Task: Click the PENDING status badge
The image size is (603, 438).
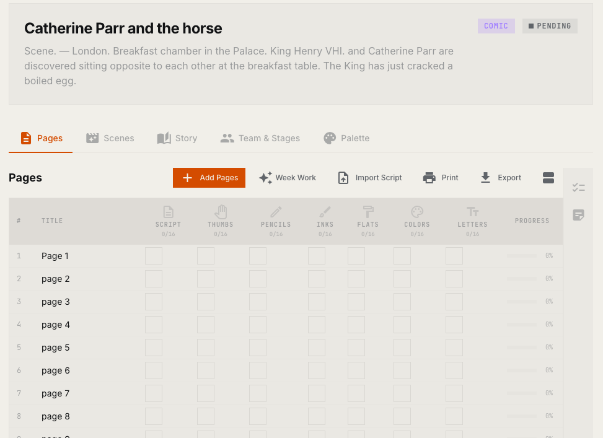Action: click(550, 26)
